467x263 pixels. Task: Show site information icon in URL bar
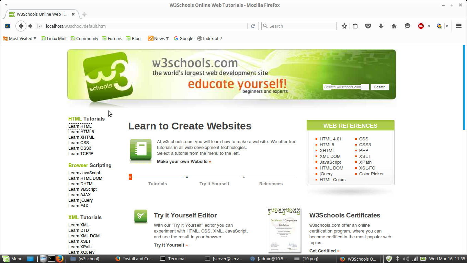click(39, 26)
